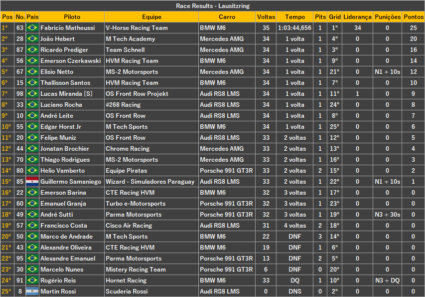Click the team Equipe Piratas
425x297 pixels.
click(127, 171)
